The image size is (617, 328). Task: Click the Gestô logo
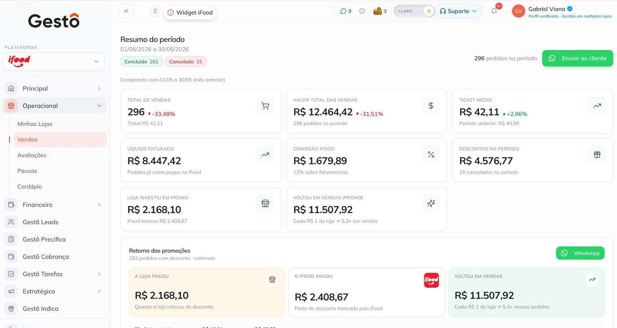click(54, 21)
